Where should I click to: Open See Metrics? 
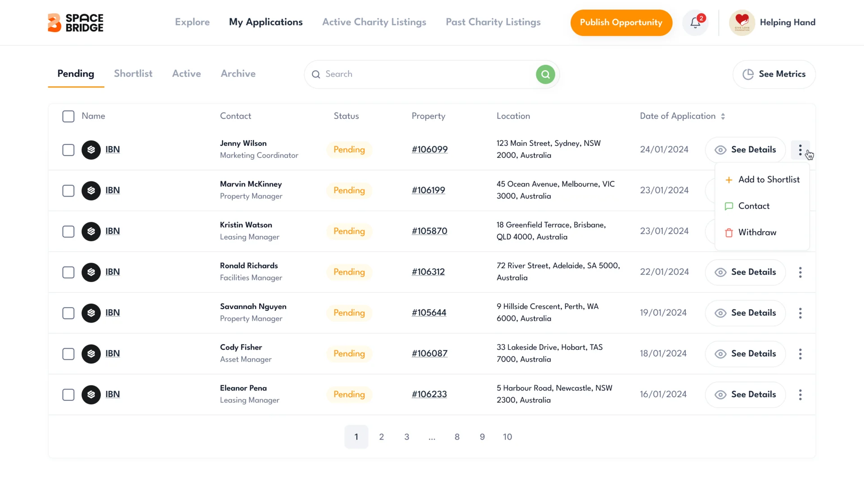coord(774,74)
